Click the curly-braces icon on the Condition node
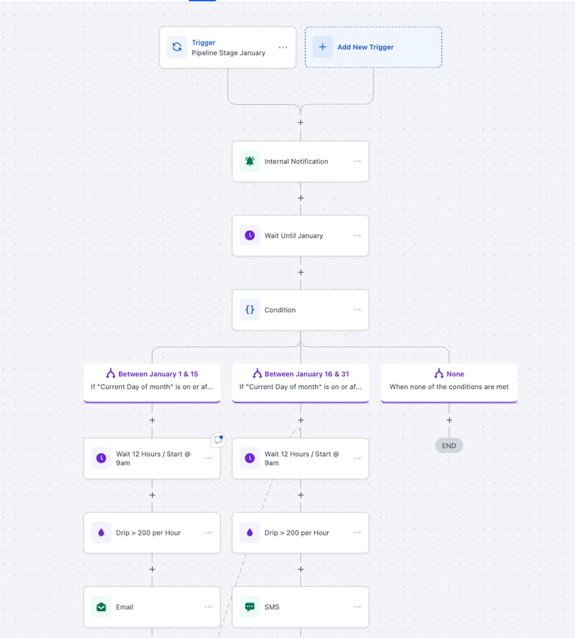This screenshot has width=575, height=638. (x=250, y=309)
